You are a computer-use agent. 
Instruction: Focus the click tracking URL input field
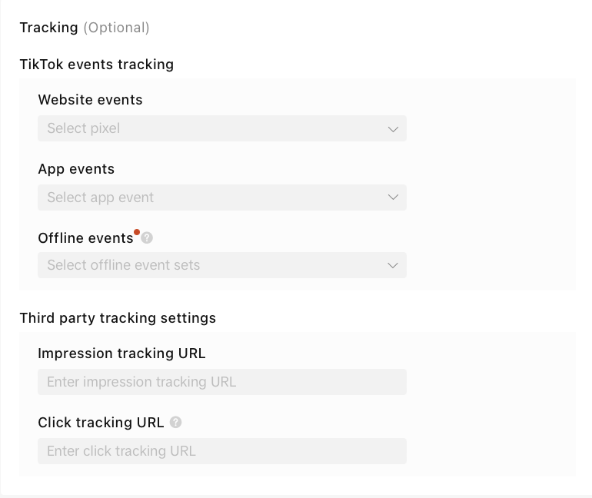221,451
